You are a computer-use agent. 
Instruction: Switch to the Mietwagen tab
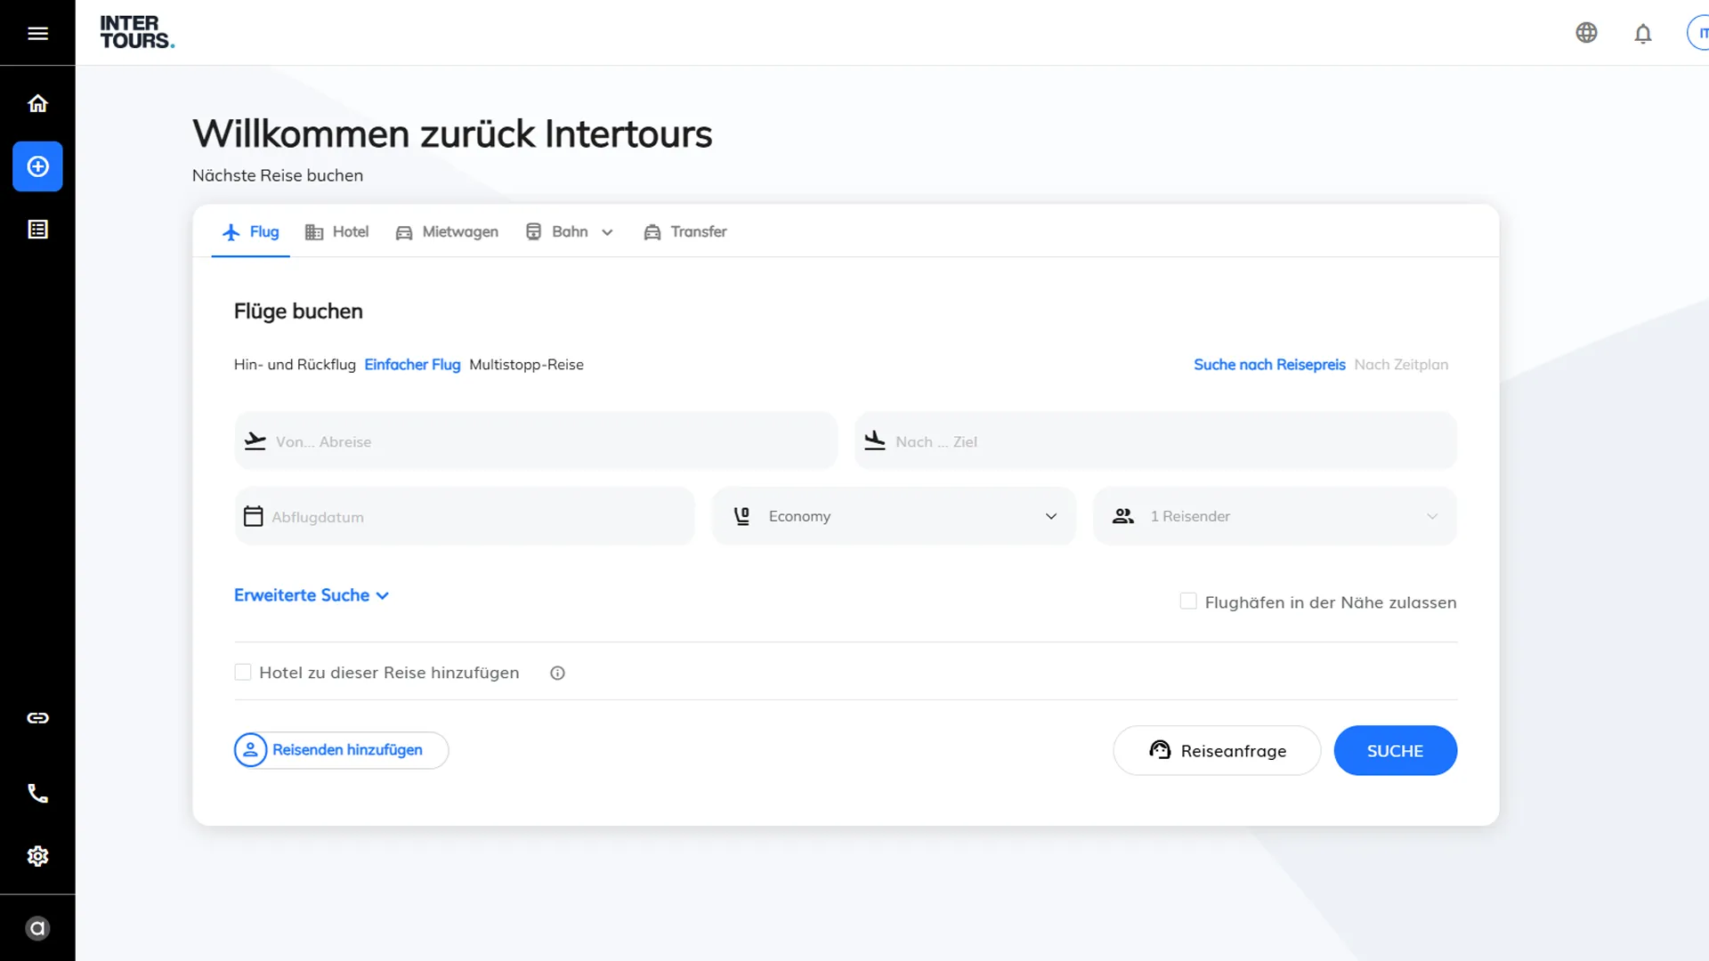pyautogui.click(x=447, y=232)
